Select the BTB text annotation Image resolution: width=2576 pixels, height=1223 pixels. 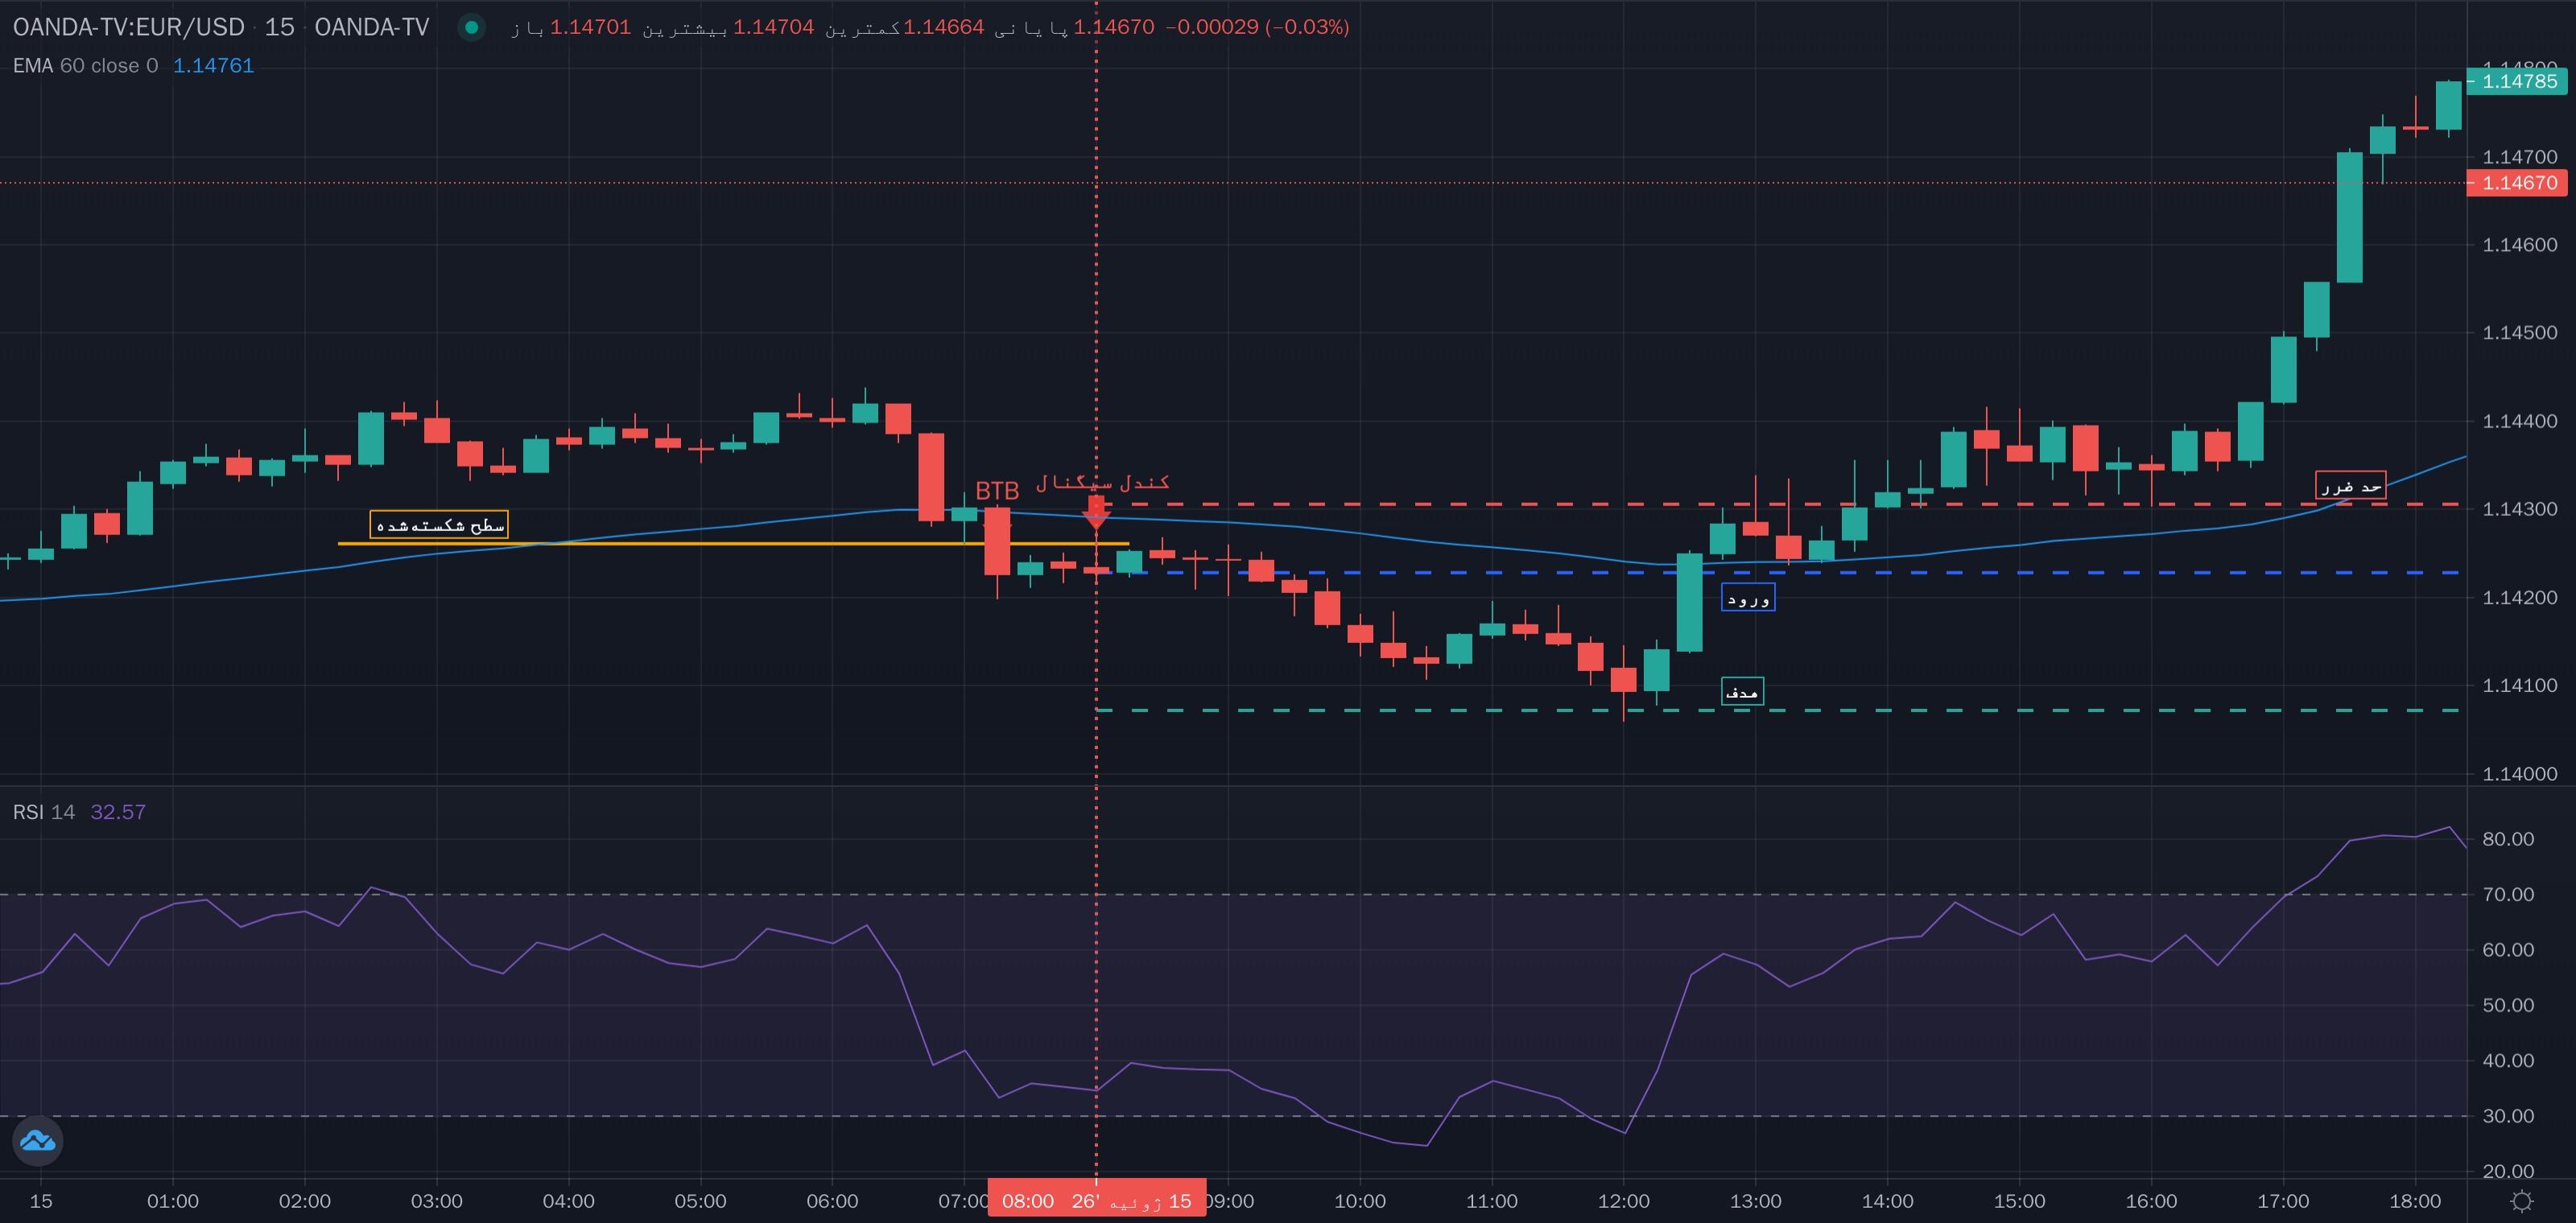[x=997, y=491]
